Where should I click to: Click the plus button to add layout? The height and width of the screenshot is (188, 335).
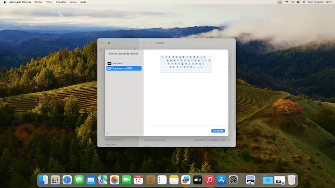point(107,134)
